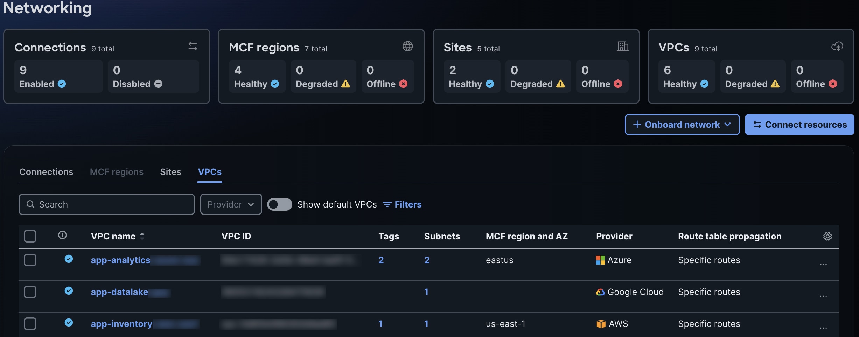Viewport: 859px width, 337px height.
Task: Click the globe icon on MCF regions card
Action: point(407,46)
